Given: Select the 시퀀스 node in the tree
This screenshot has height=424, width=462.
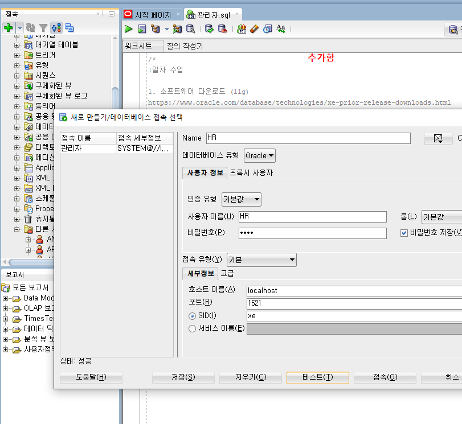Looking at the screenshot, I should click(46, 75).
